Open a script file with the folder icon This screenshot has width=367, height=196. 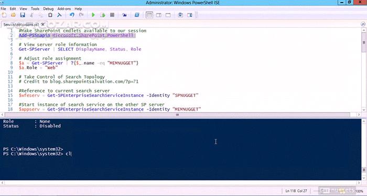[x=13, y=15]
